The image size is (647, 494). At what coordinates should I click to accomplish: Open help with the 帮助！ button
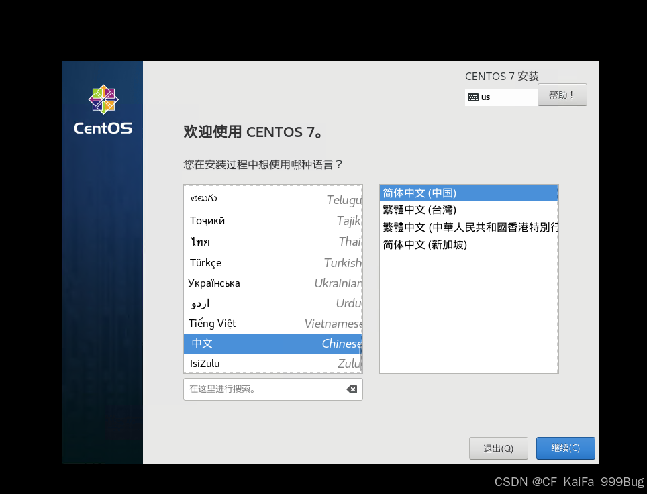click(x=562, y=95)
